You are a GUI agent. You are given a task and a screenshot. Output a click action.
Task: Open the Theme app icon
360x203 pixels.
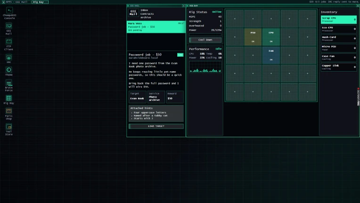(9, 71)
